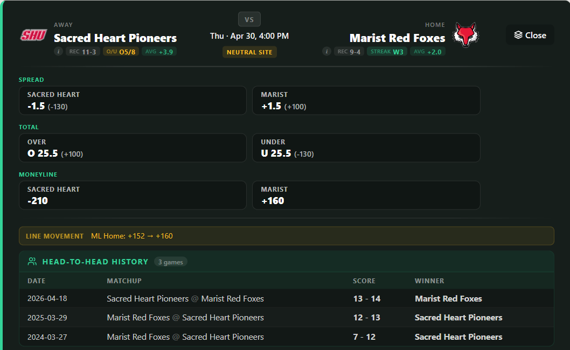This screenshot has width=570, height=350.
Task: Pick the Over 25.5 total
Action: (x=133, y=148)
